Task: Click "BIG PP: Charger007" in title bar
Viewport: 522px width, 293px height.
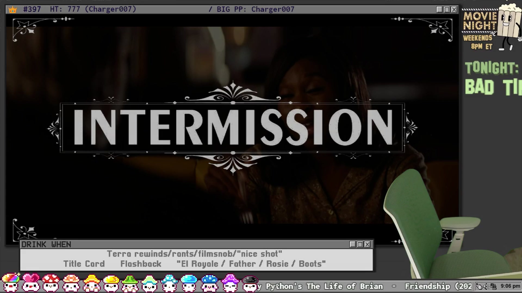Action: pyautogui.click(x=255, y=9)
